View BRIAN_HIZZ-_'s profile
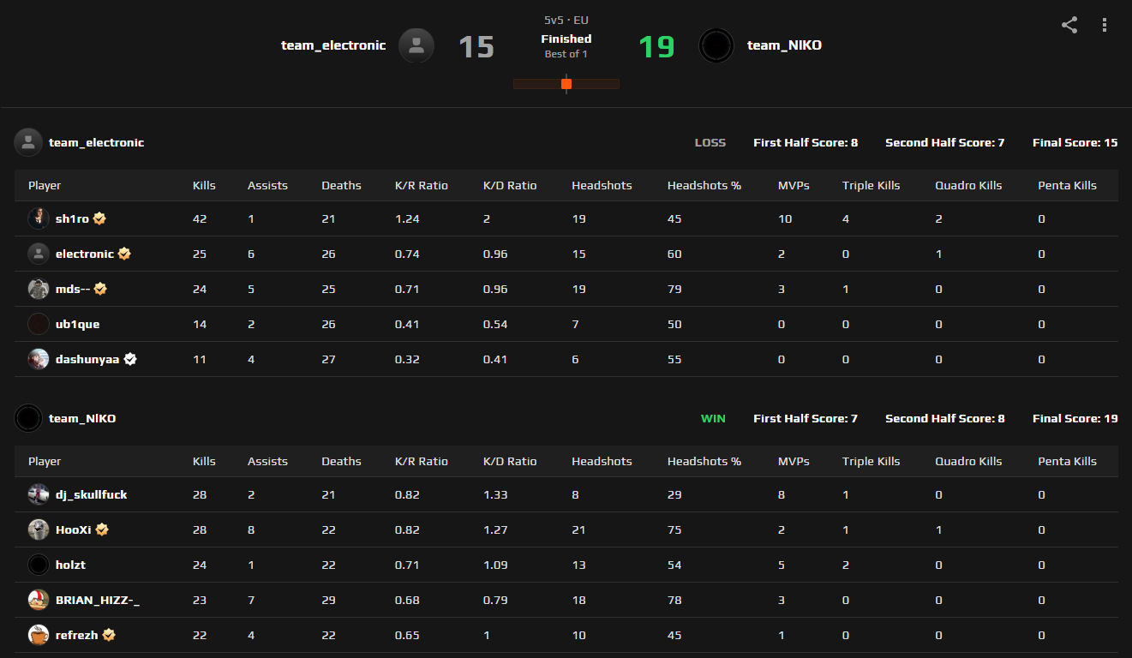The height and width of the screenshot is (658, 1132). pos(99,600)
